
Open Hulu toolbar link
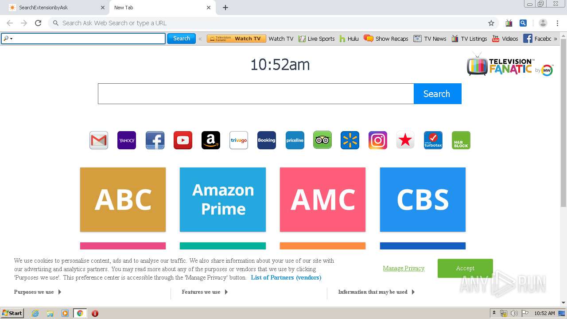coord(349,39)
